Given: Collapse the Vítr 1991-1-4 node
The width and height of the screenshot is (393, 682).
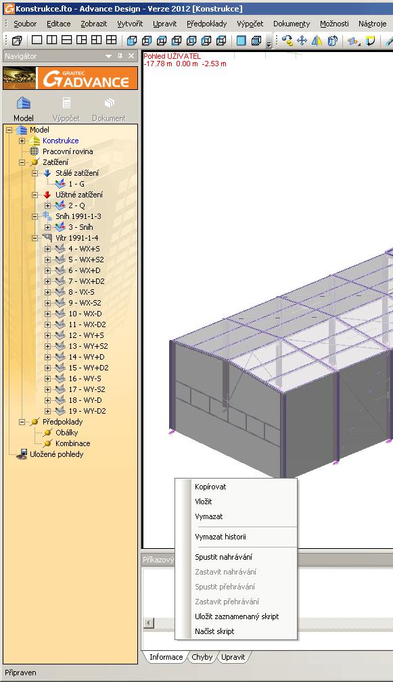Looking at the screenshot, I should [34, 238].
